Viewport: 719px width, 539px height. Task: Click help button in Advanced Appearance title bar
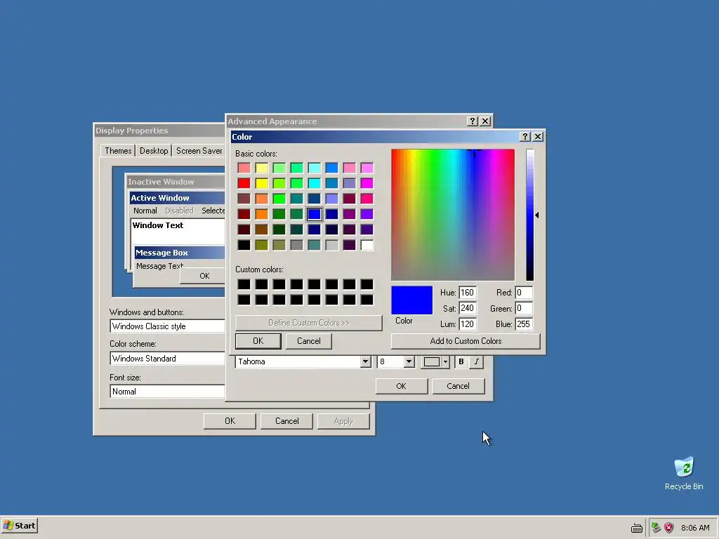(x=473, y=121)
